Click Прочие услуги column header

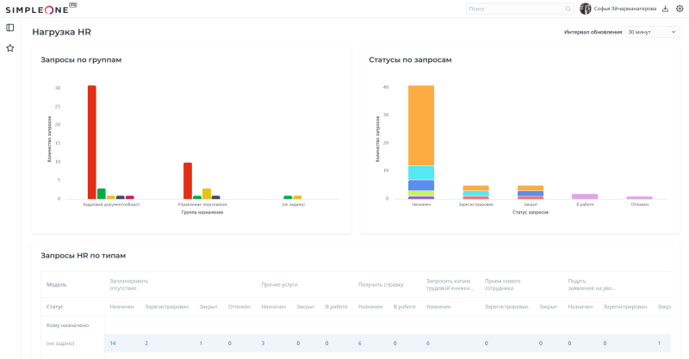[x=278, y=283]
